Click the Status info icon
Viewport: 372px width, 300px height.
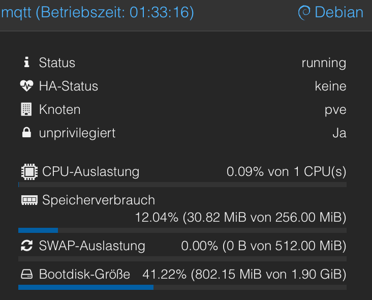point(27,62)
